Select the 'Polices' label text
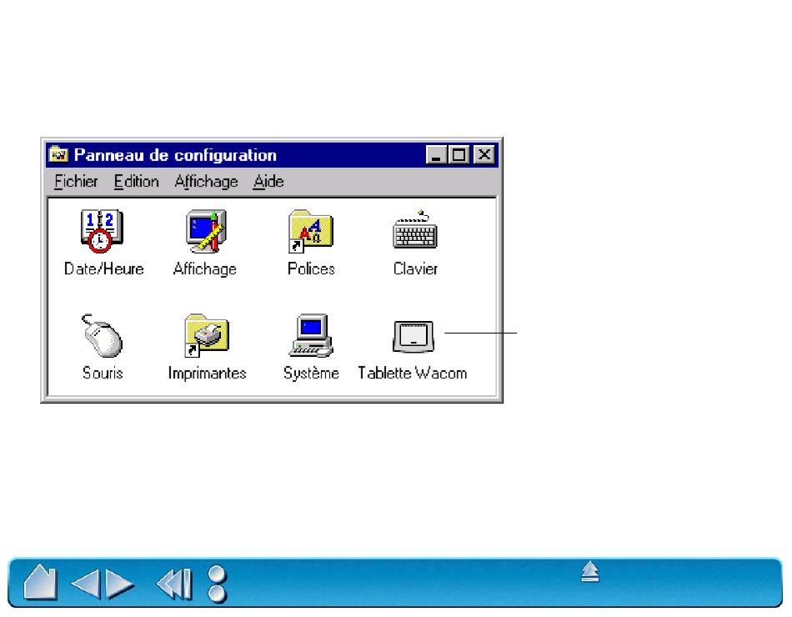 pos(311,268)
